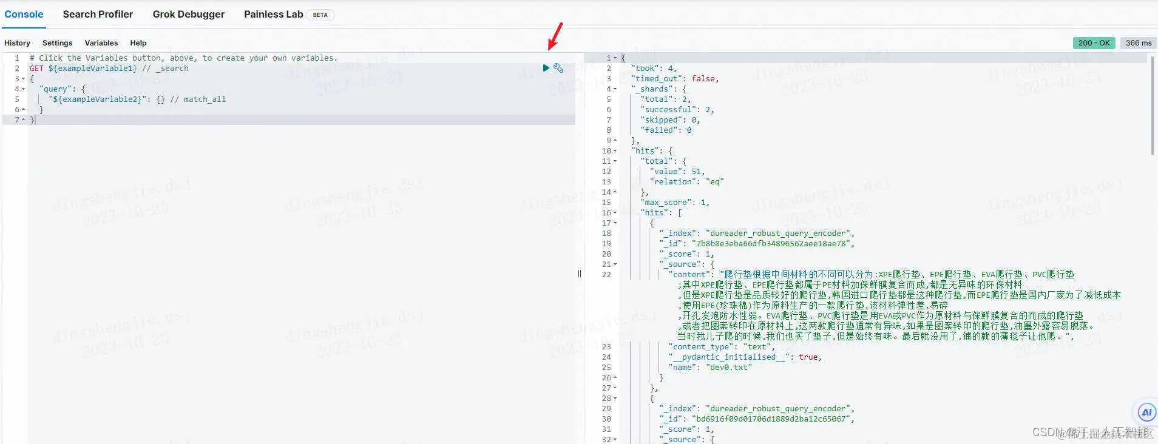Collapse the _source fold at response line 32
Screen dimensions: 1158x444
615,440
